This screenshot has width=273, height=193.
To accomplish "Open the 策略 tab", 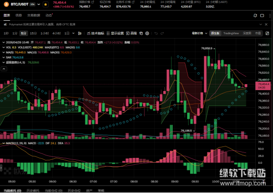I will 101,191.
